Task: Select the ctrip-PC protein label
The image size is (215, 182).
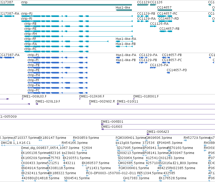Action: click(34, 91)
